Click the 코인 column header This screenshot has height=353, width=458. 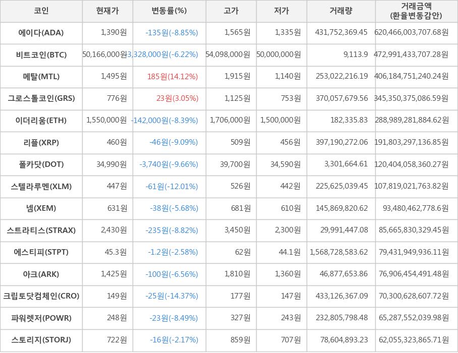click(x=41, y=11)
